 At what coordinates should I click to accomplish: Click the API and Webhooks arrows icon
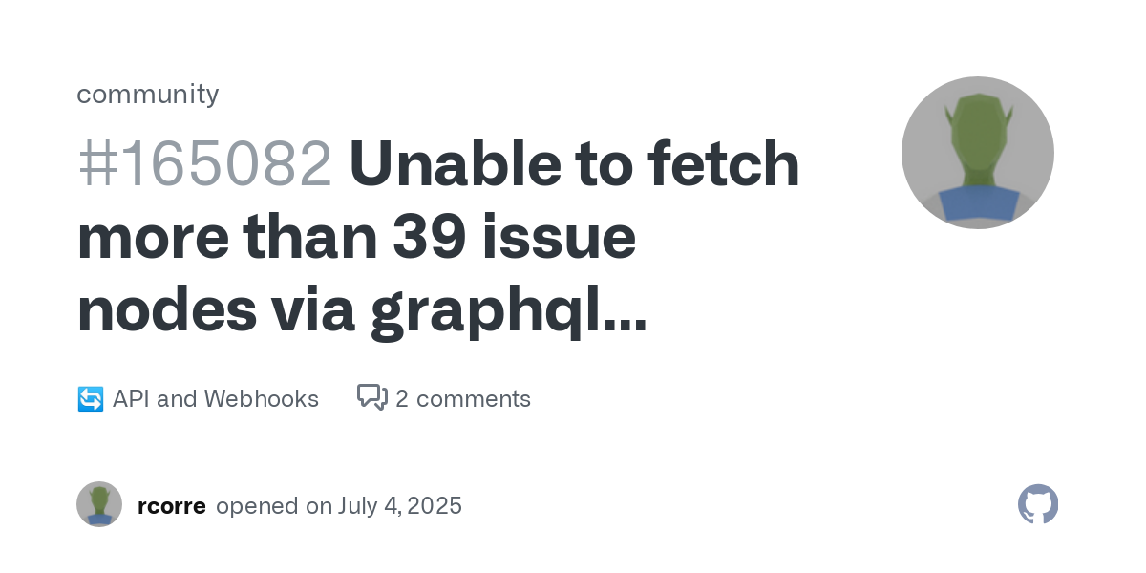[90, 399]
